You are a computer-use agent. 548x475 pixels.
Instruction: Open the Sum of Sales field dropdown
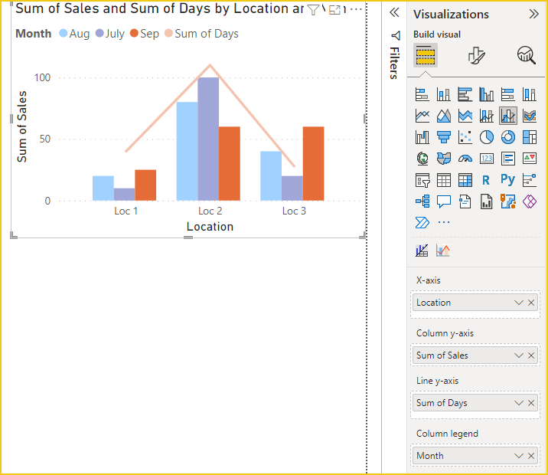pyautogui.click(x=519, y=355)
